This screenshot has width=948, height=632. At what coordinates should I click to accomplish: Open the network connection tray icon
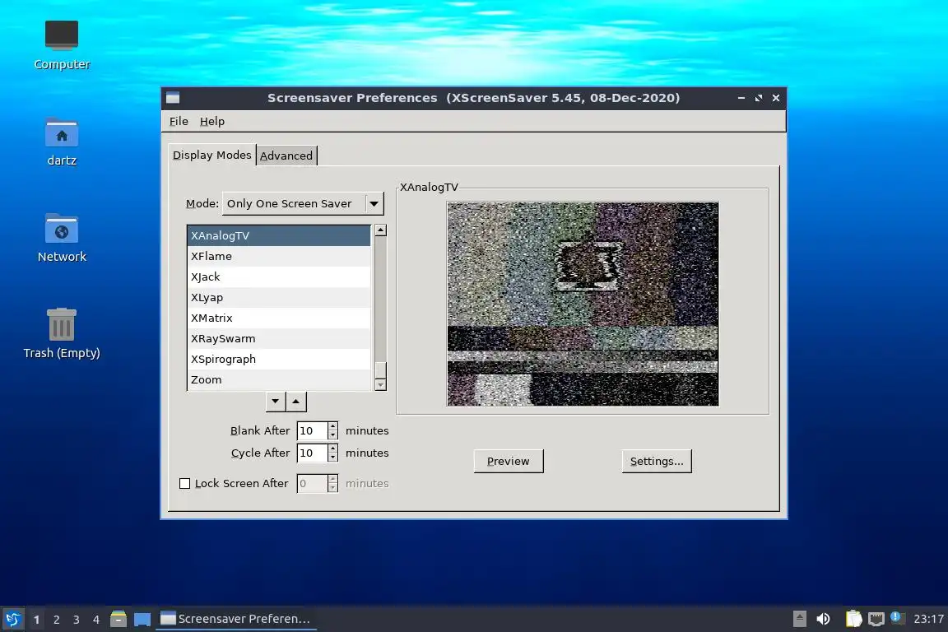click(876, 619)
